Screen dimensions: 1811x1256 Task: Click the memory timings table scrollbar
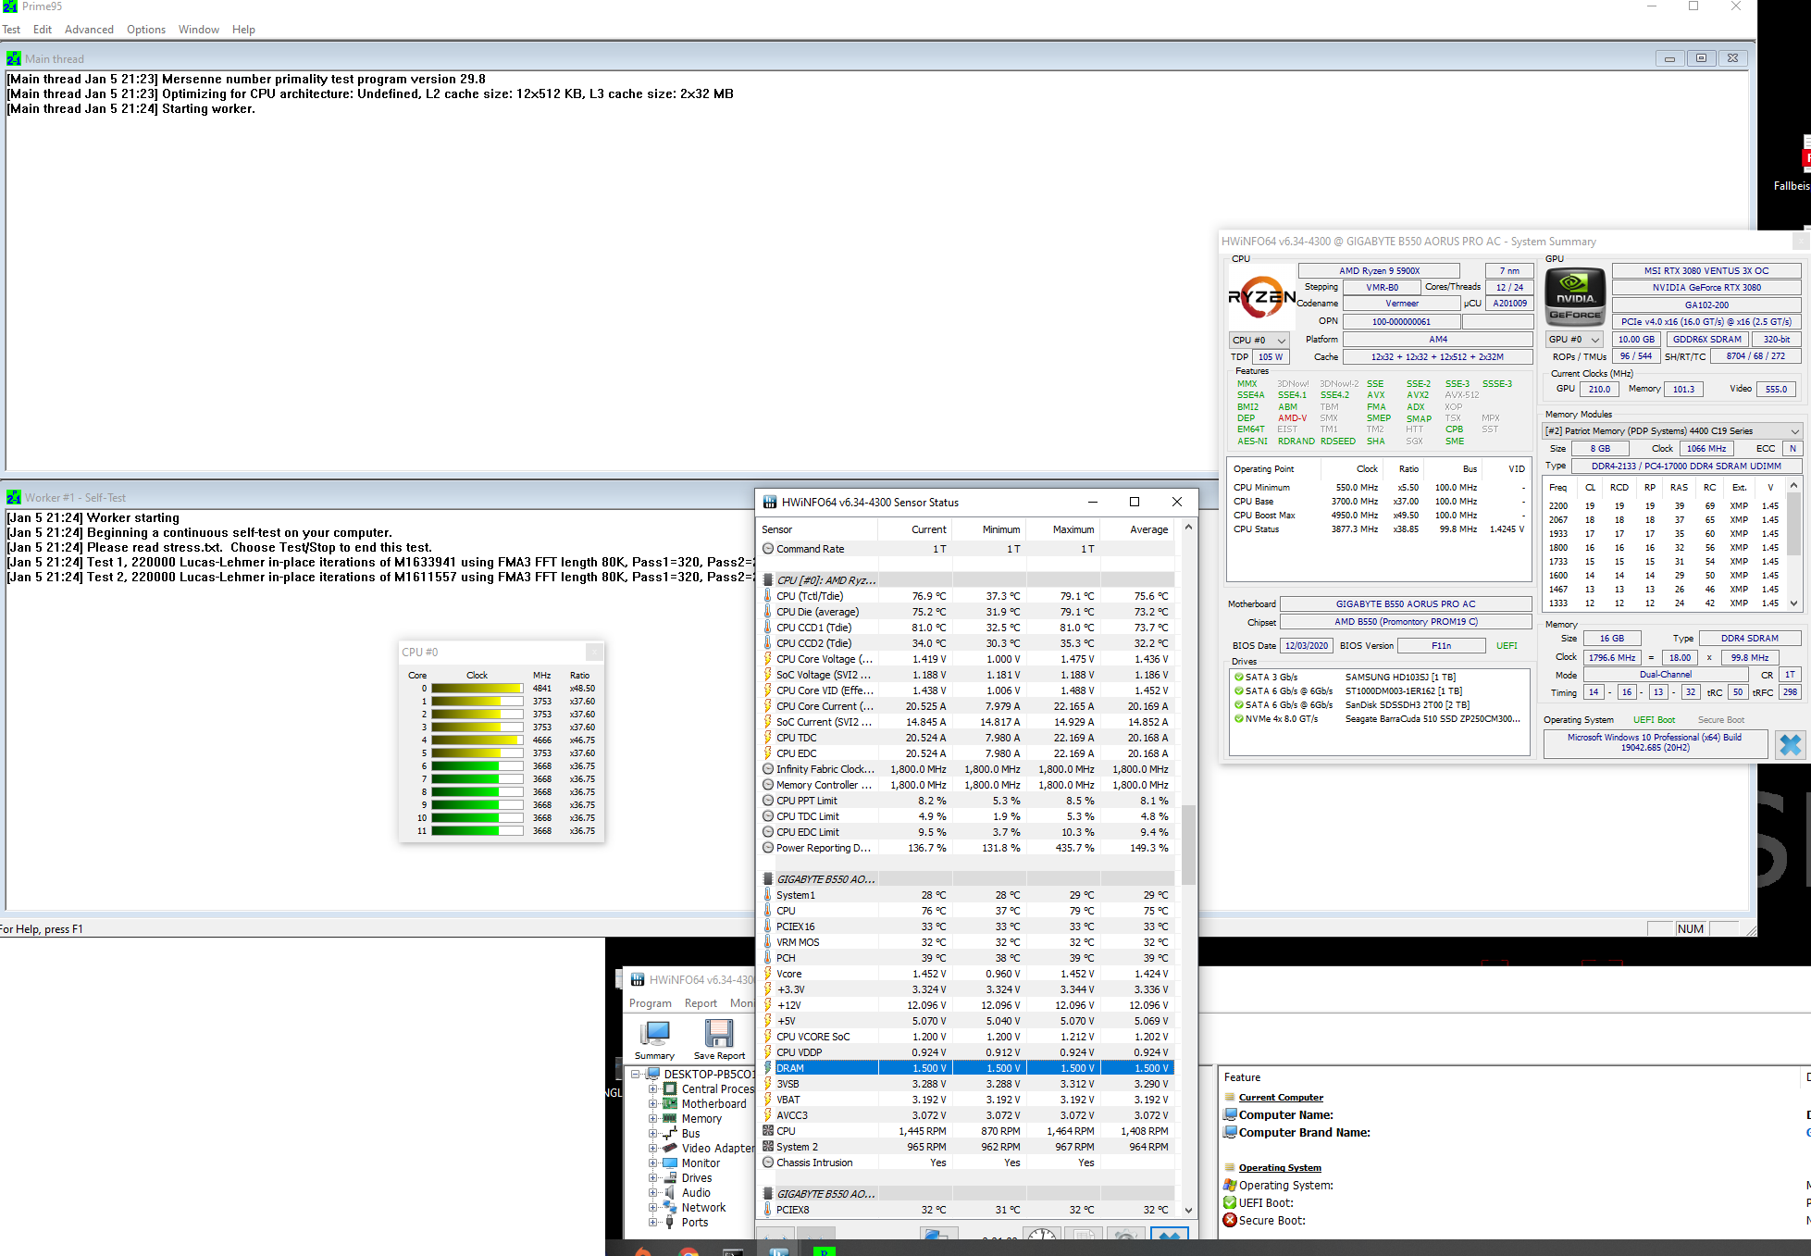[x=1793, y=544]
